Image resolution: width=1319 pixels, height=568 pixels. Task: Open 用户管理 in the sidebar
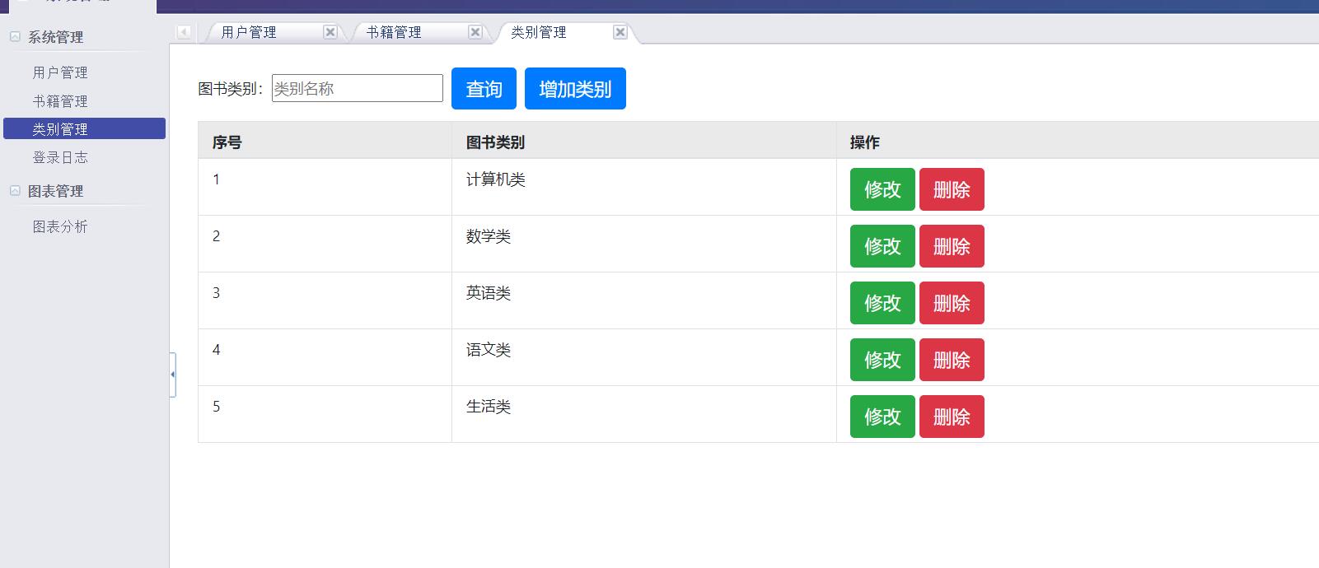click(x=60, y=72)
